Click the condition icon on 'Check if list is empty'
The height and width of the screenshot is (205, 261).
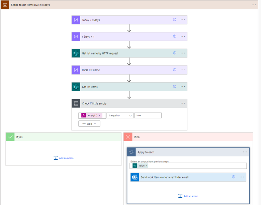[76, 103]
